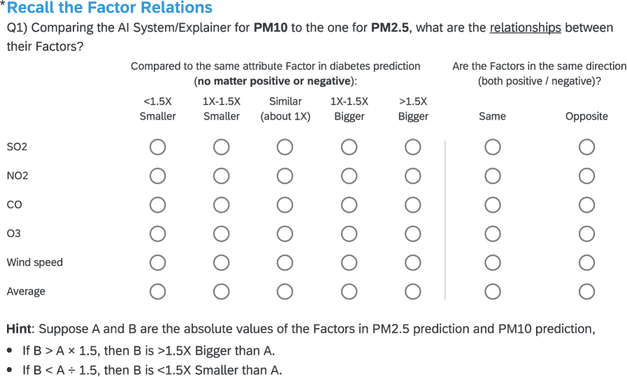Mark Wind speed direction as Same
The image size is (627, 377).
492,262
